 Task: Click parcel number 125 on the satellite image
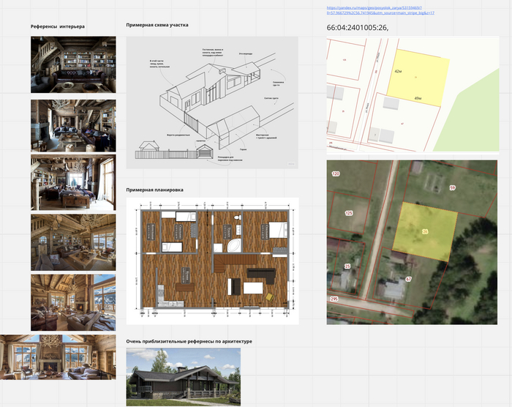pyautogui.click(x=349, y=213)
